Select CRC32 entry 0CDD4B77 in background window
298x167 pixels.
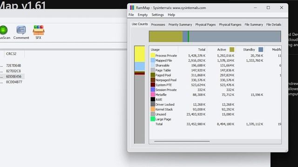(14, 82)
